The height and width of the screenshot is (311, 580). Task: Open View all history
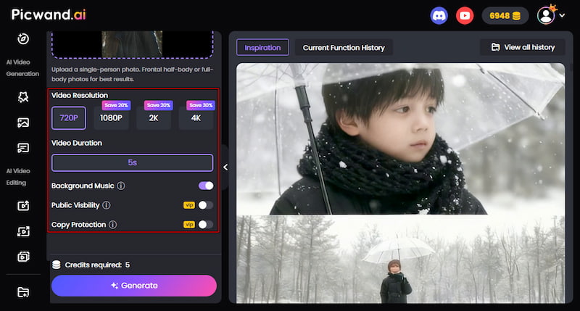(523, 47)
